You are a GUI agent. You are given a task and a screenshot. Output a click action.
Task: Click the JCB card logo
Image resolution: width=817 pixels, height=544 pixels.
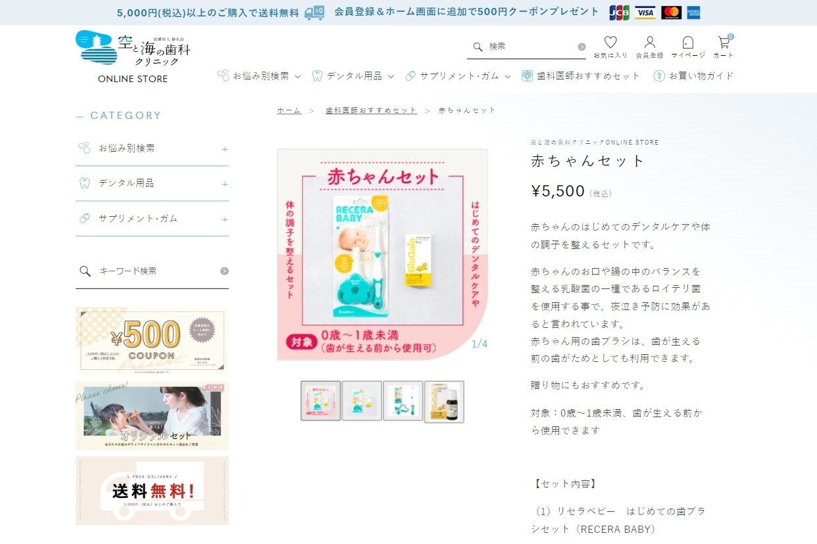(619, 12)
